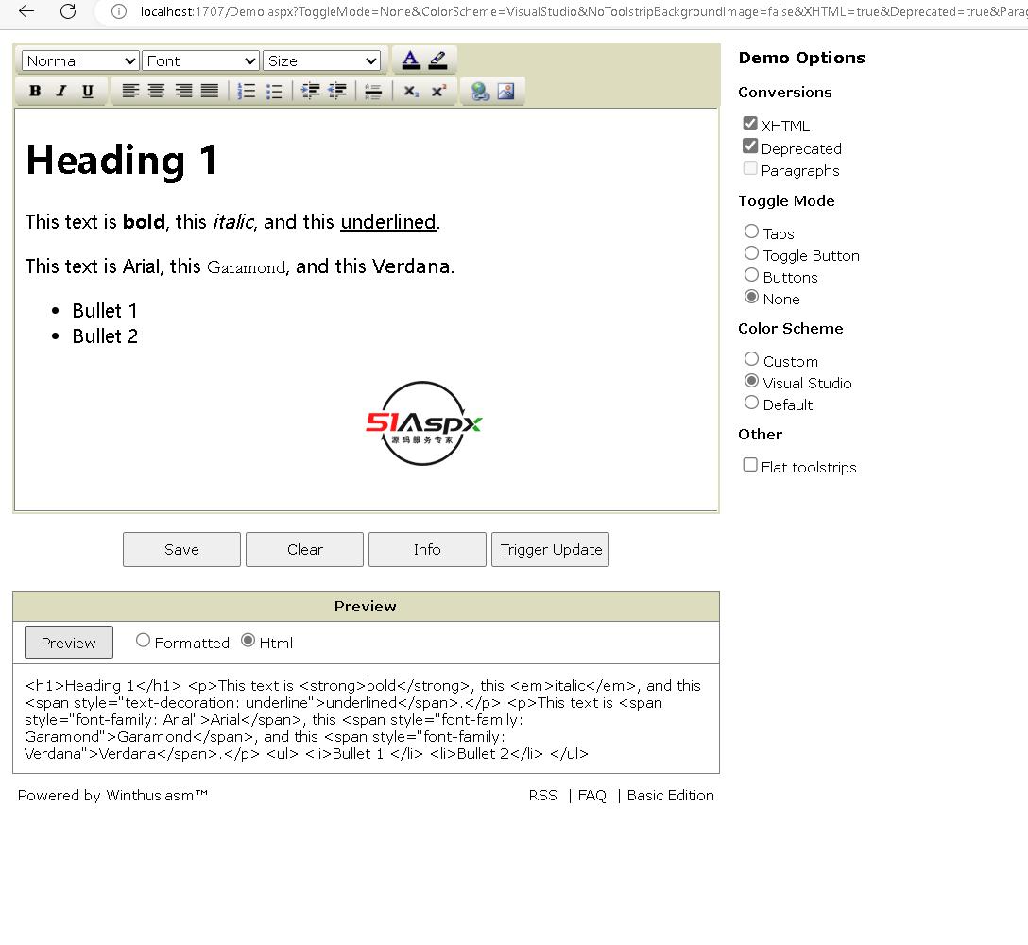The height and width of the screenshot is (945, 1028).
Task: Click the Bullet 1 list item
Action: coord(105,311)
